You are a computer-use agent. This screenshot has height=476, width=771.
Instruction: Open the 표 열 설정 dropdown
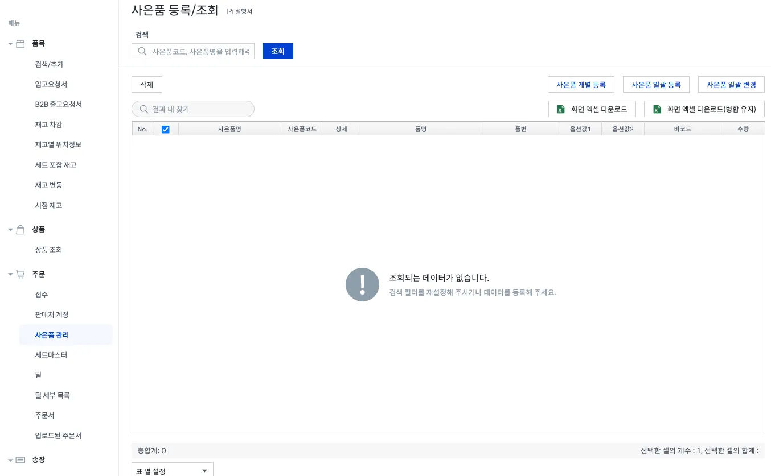(x=173, y=470)
